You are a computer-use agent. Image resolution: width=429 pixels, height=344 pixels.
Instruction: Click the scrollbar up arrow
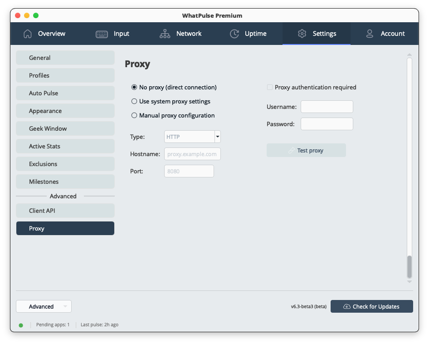(409, 55)
